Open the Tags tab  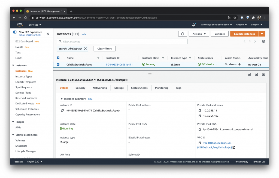click(178, 88)
